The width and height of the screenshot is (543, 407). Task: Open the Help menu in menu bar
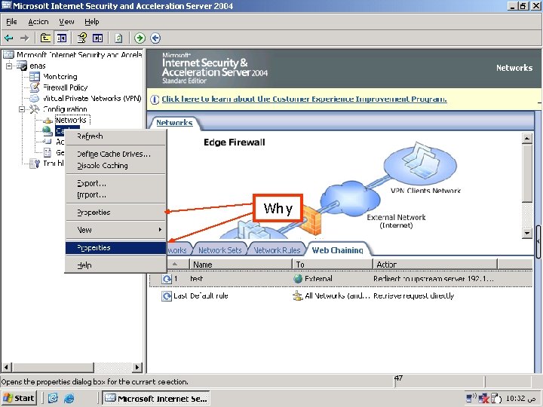[92, 21]
